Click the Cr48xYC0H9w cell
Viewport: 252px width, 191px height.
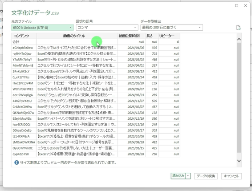pos(24,107)
